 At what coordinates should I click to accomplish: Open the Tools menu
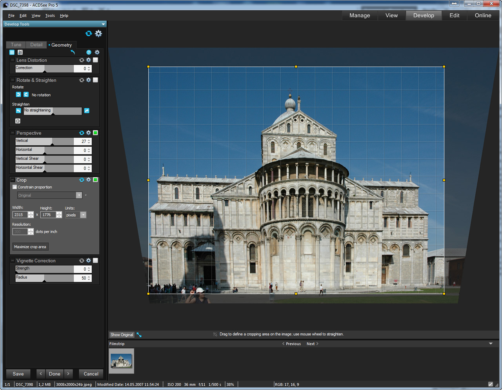50,16
